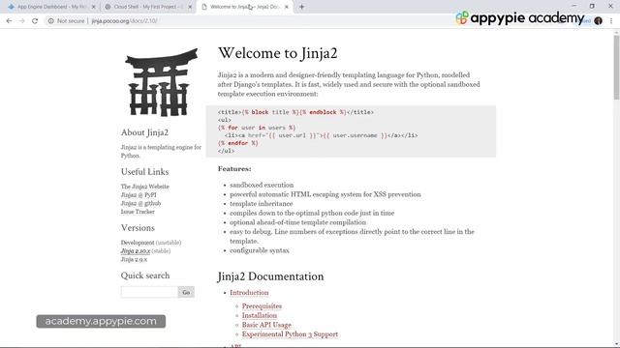Click the 'configurable syntax' feature text
The image size is (620, 348).
click(x=260, y=250)
